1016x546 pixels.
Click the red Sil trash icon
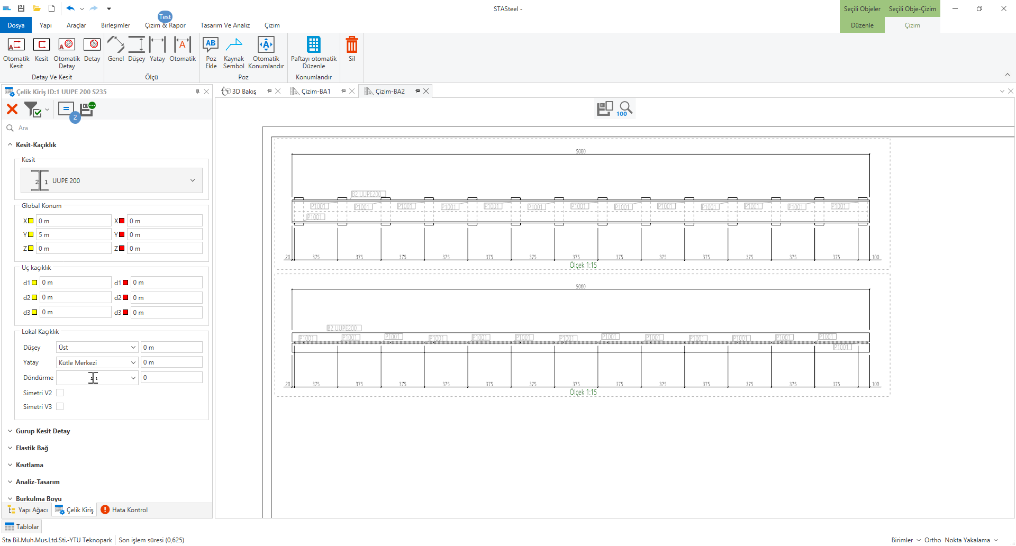tap(351, 46)
